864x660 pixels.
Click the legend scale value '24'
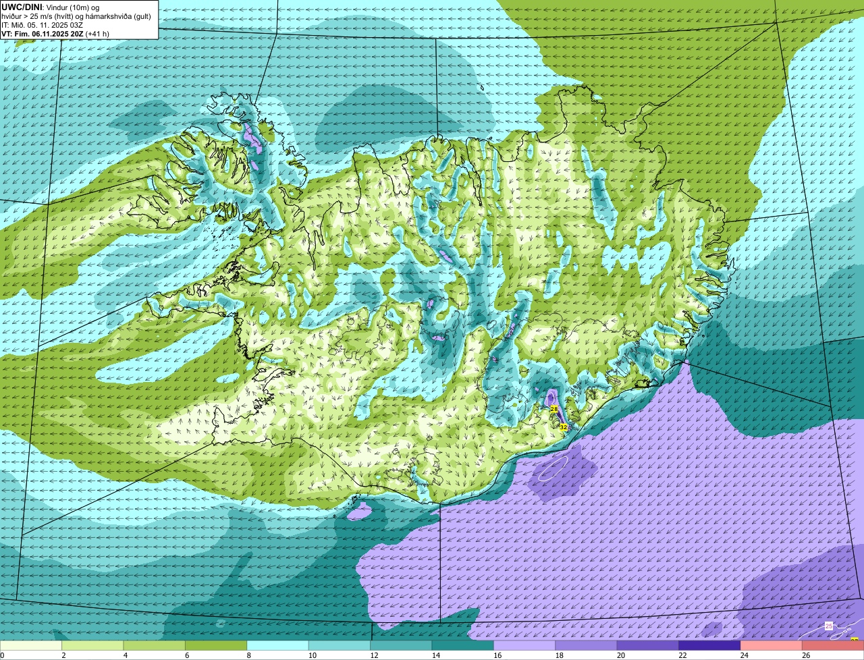[743, 655]
